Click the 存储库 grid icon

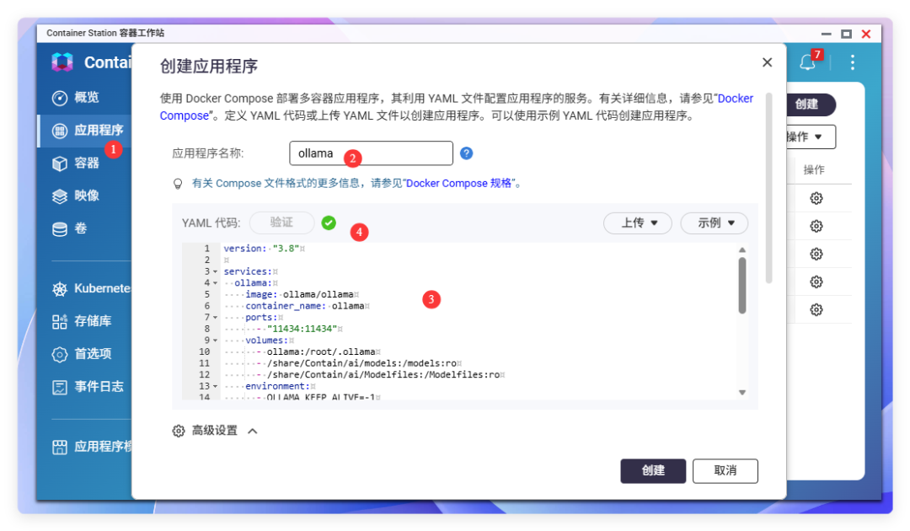(x=60, y=321)
